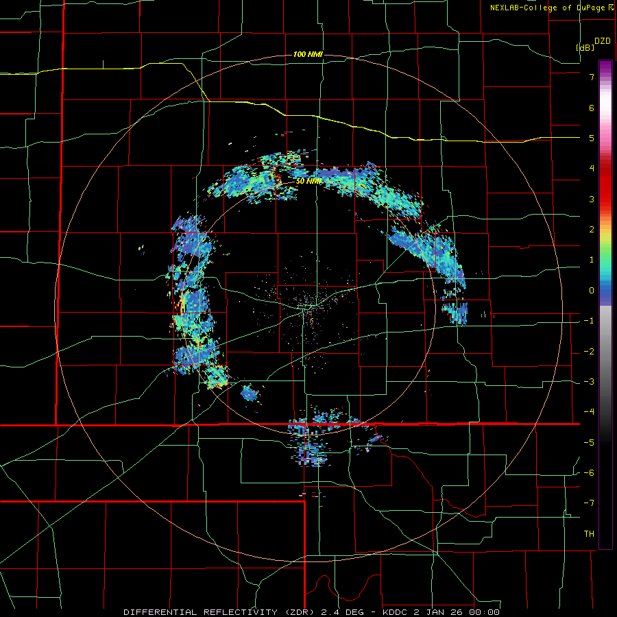Viewport: 617px width, 617px height.
Task: Click the DZD product label
Action: pyautogui.click(x=603, y=41)
